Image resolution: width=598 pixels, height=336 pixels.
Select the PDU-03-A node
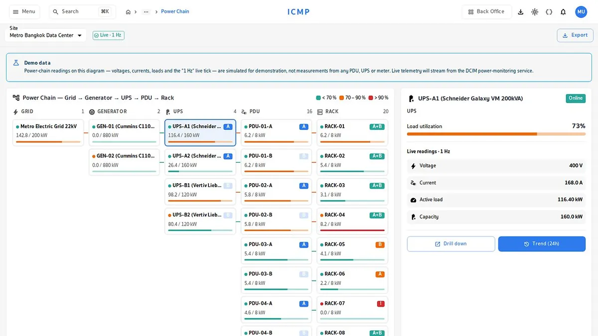click(x=276, y=251)
